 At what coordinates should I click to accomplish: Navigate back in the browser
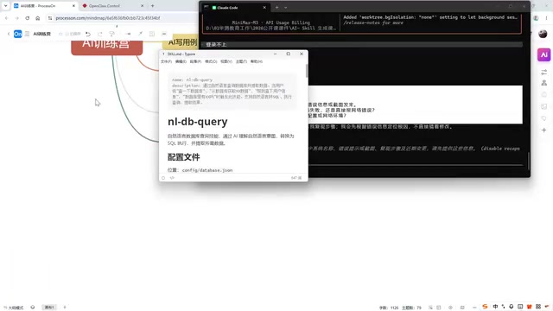click(x=7, y=18)
